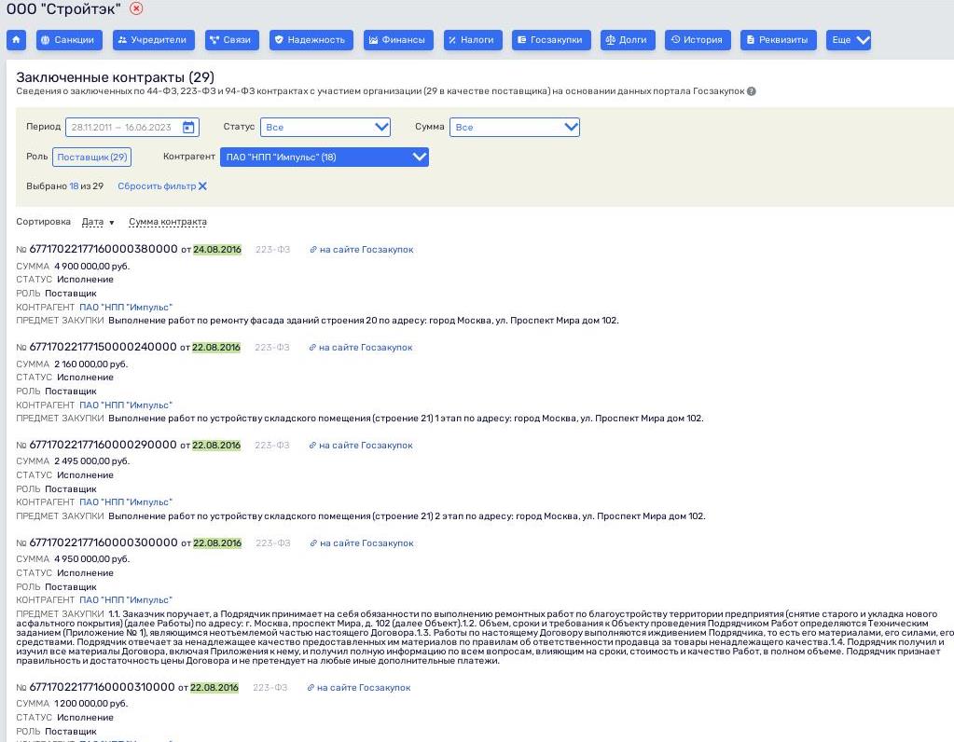
Task: Switch to the Долги tab
Action: tap(628, 39)
